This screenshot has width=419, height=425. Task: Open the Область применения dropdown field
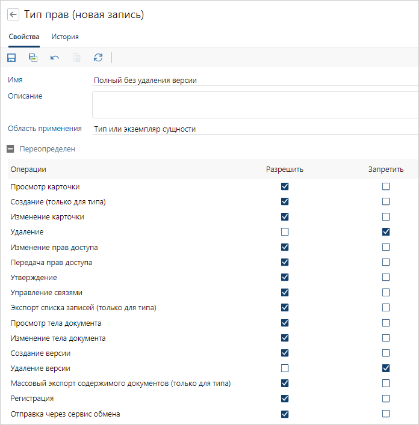[x=253, y=129]
